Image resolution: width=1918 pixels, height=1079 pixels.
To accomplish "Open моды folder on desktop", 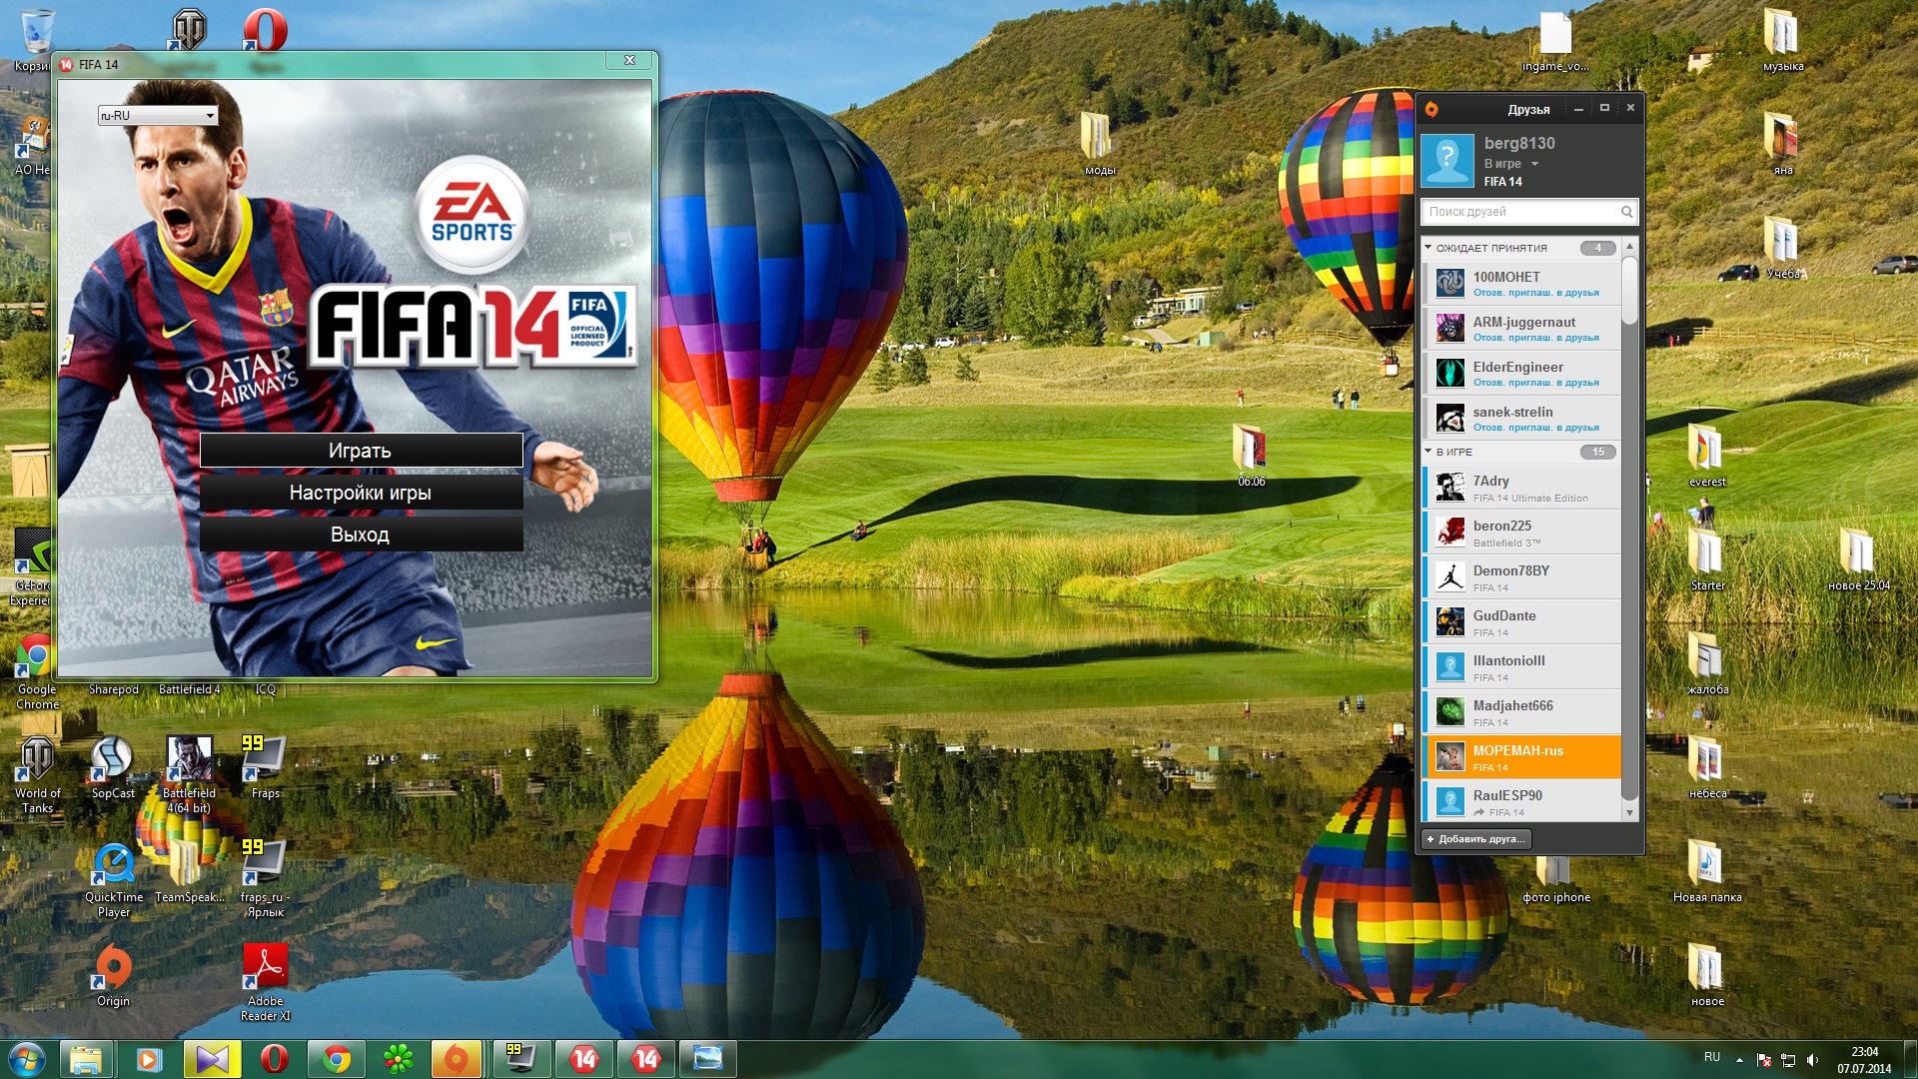I will tap(1099, 144).
